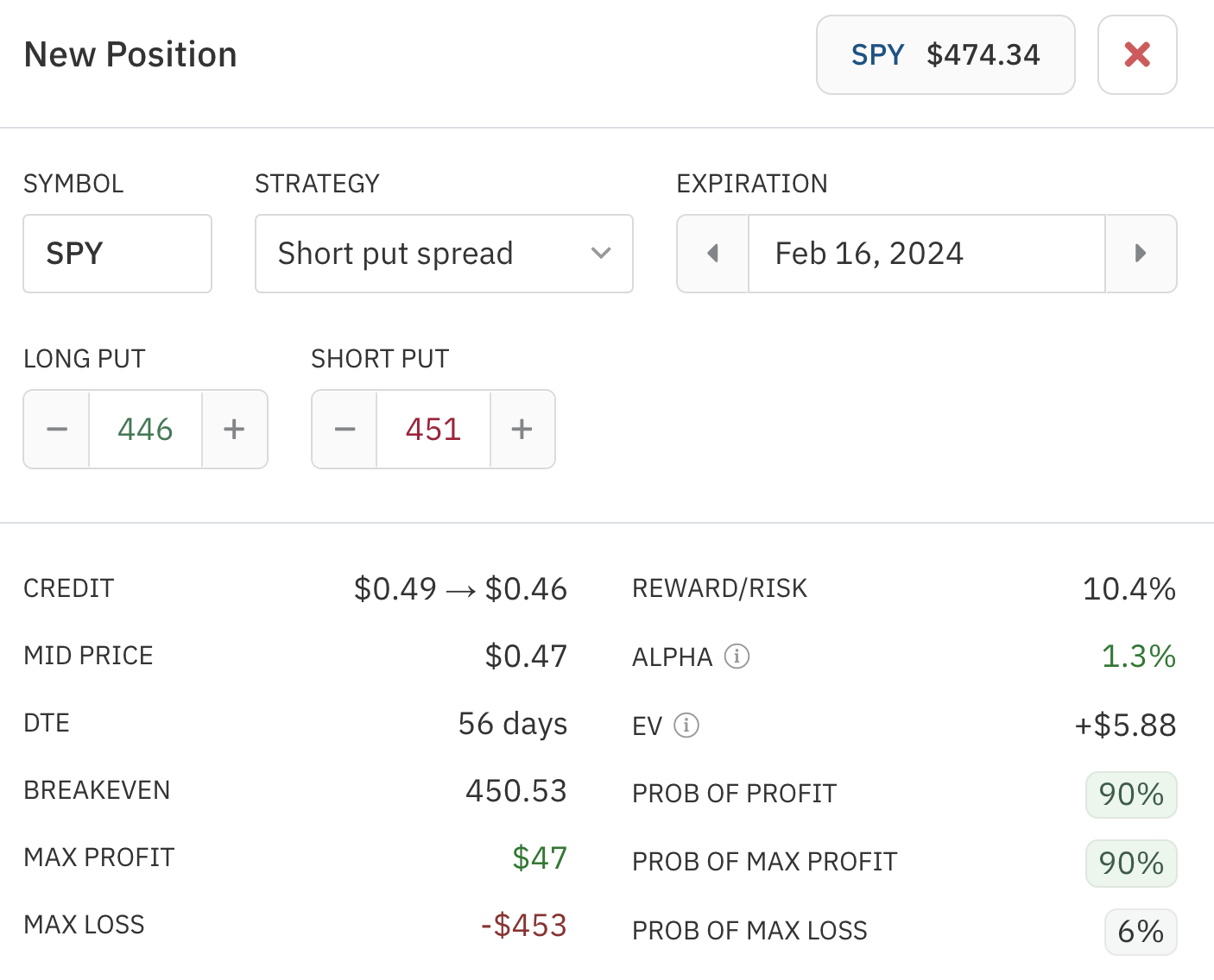The height and width of the screenshot is (980, 1214).
Task: Open the Alpha info tooltip
Action: (736, 656)
